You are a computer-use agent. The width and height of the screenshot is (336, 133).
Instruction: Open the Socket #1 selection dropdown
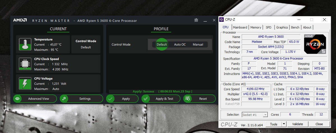tap(255, 115)
